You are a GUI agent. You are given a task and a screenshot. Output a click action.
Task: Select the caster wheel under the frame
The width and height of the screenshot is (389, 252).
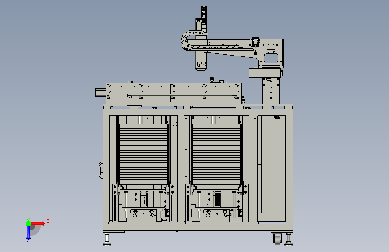pyautogui.click(x=277, y=239)
